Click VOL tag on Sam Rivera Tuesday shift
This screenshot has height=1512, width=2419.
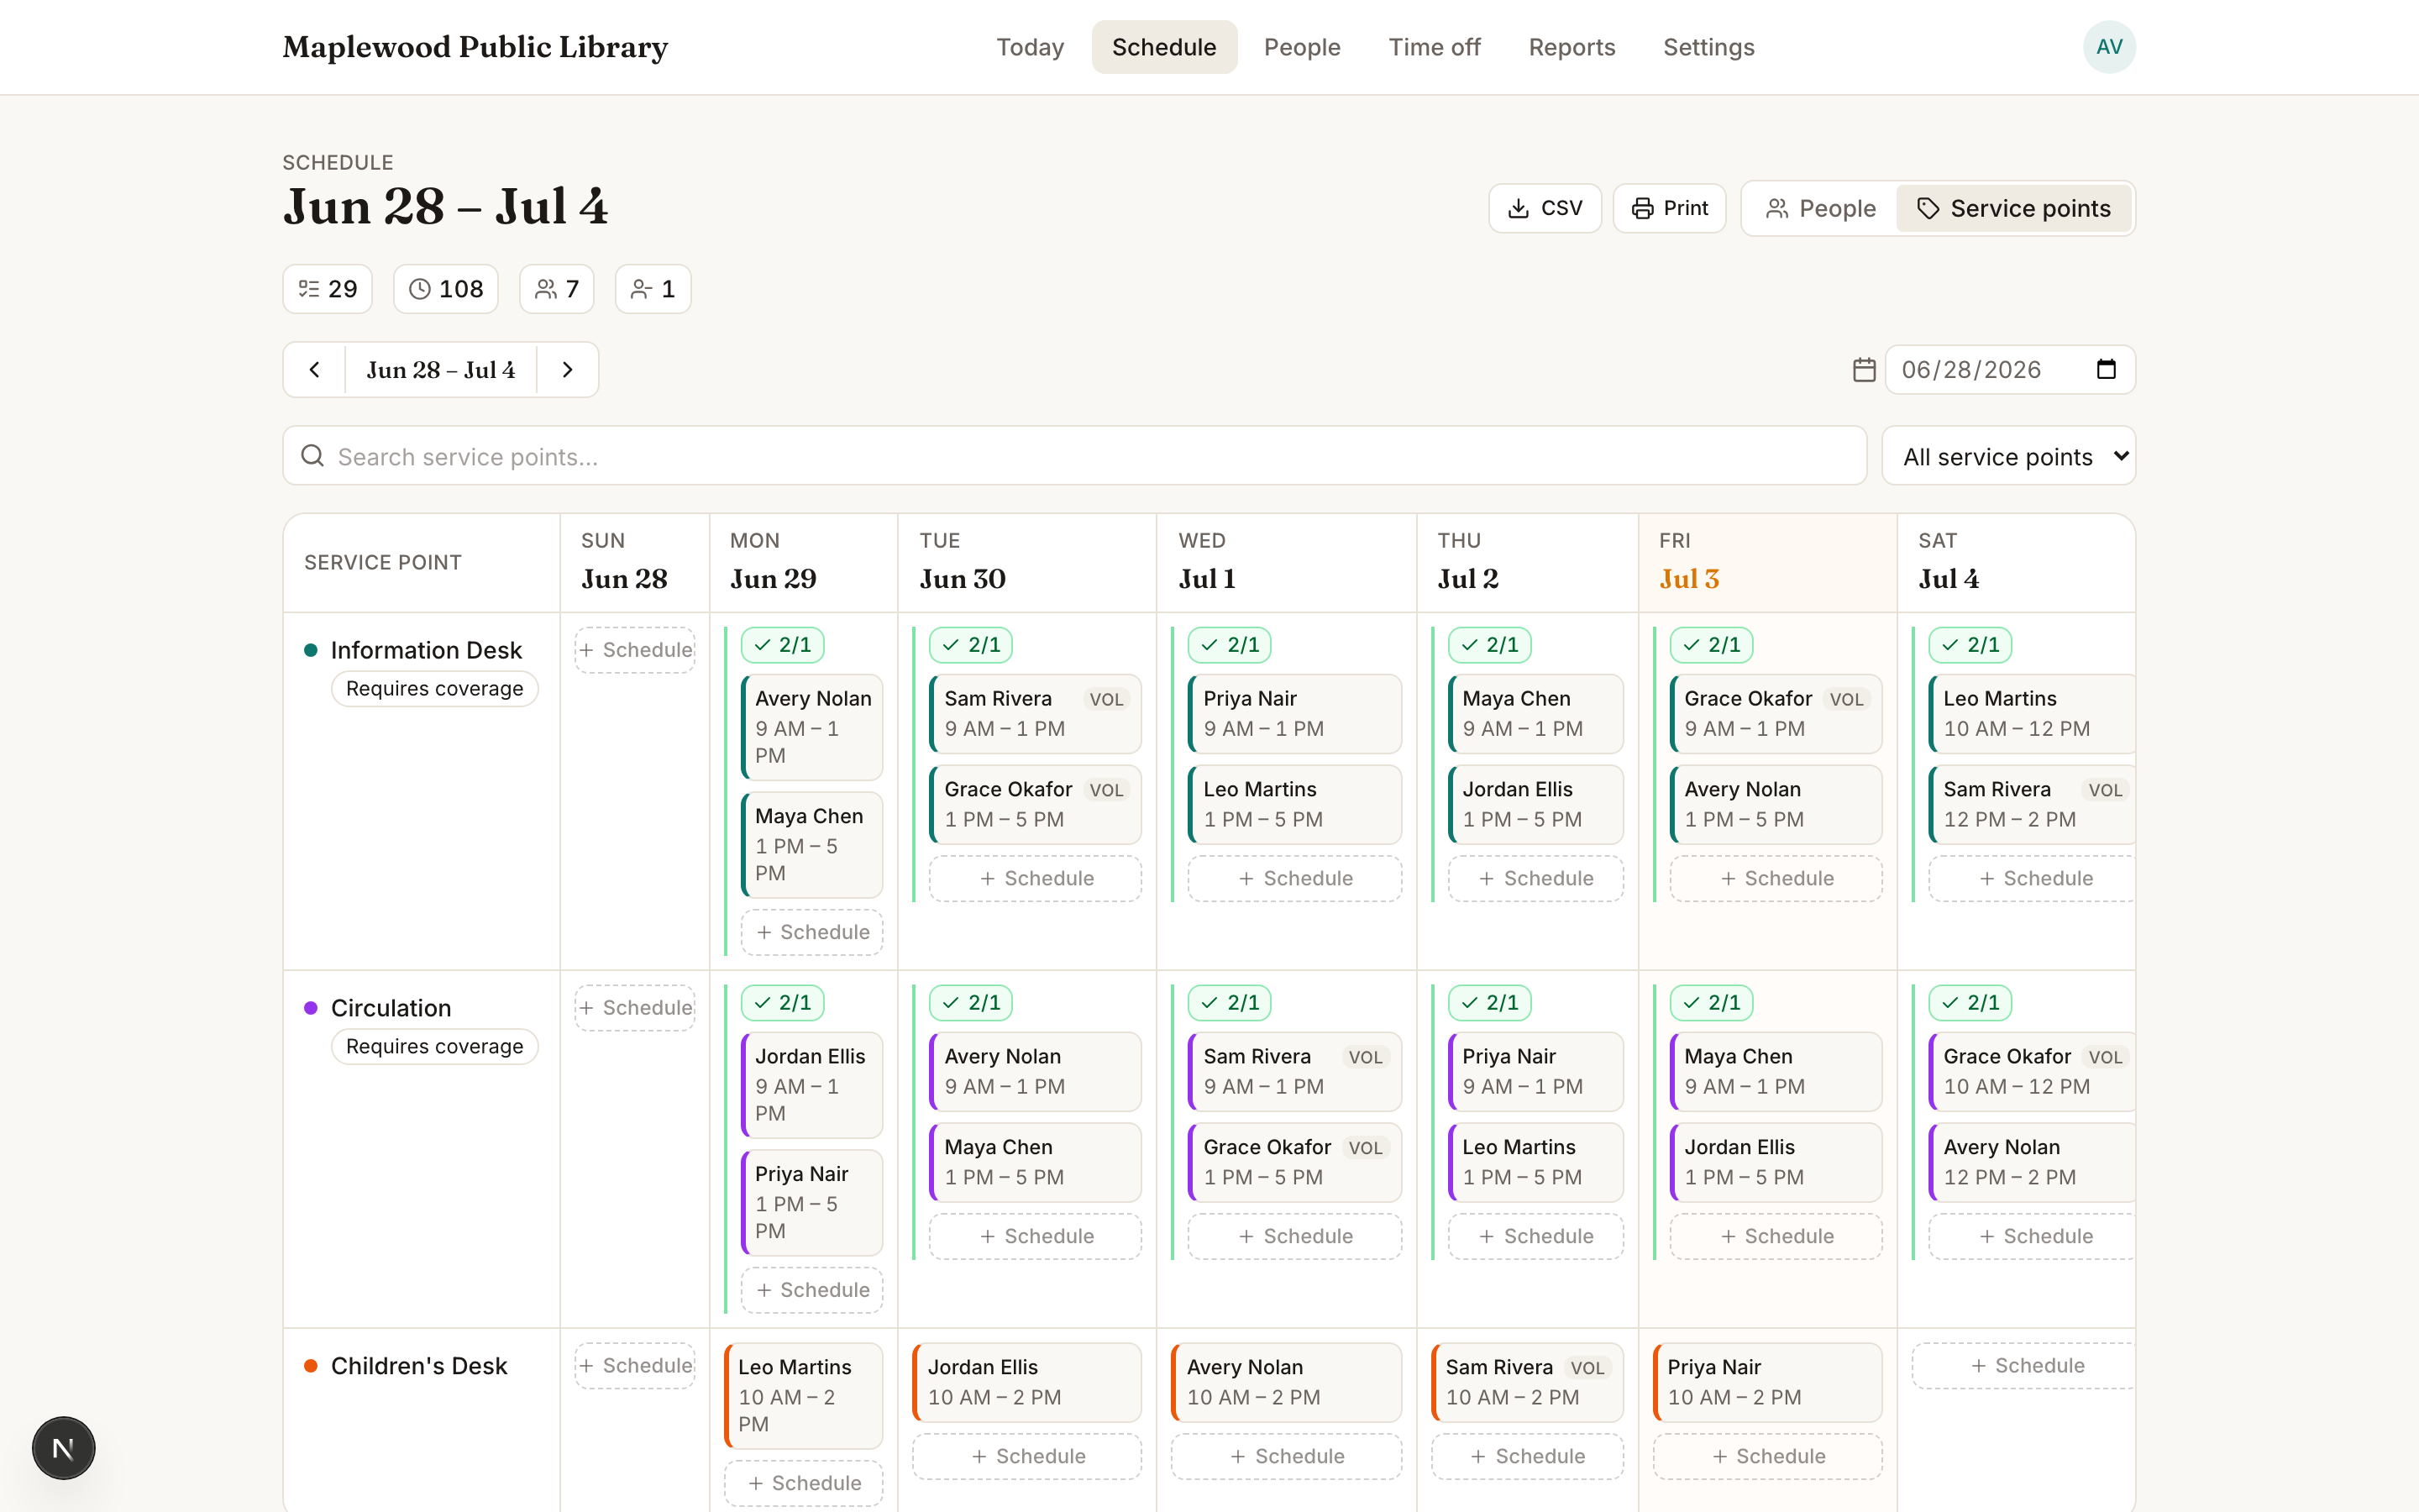(x=1106, y=700)
